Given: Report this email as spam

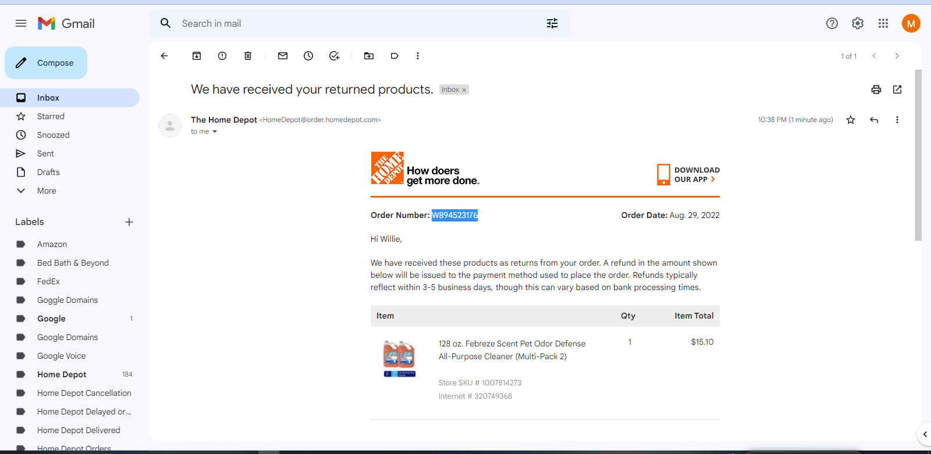Looking at the screenshot, I should pyautogui.click(x=222, y=56).
